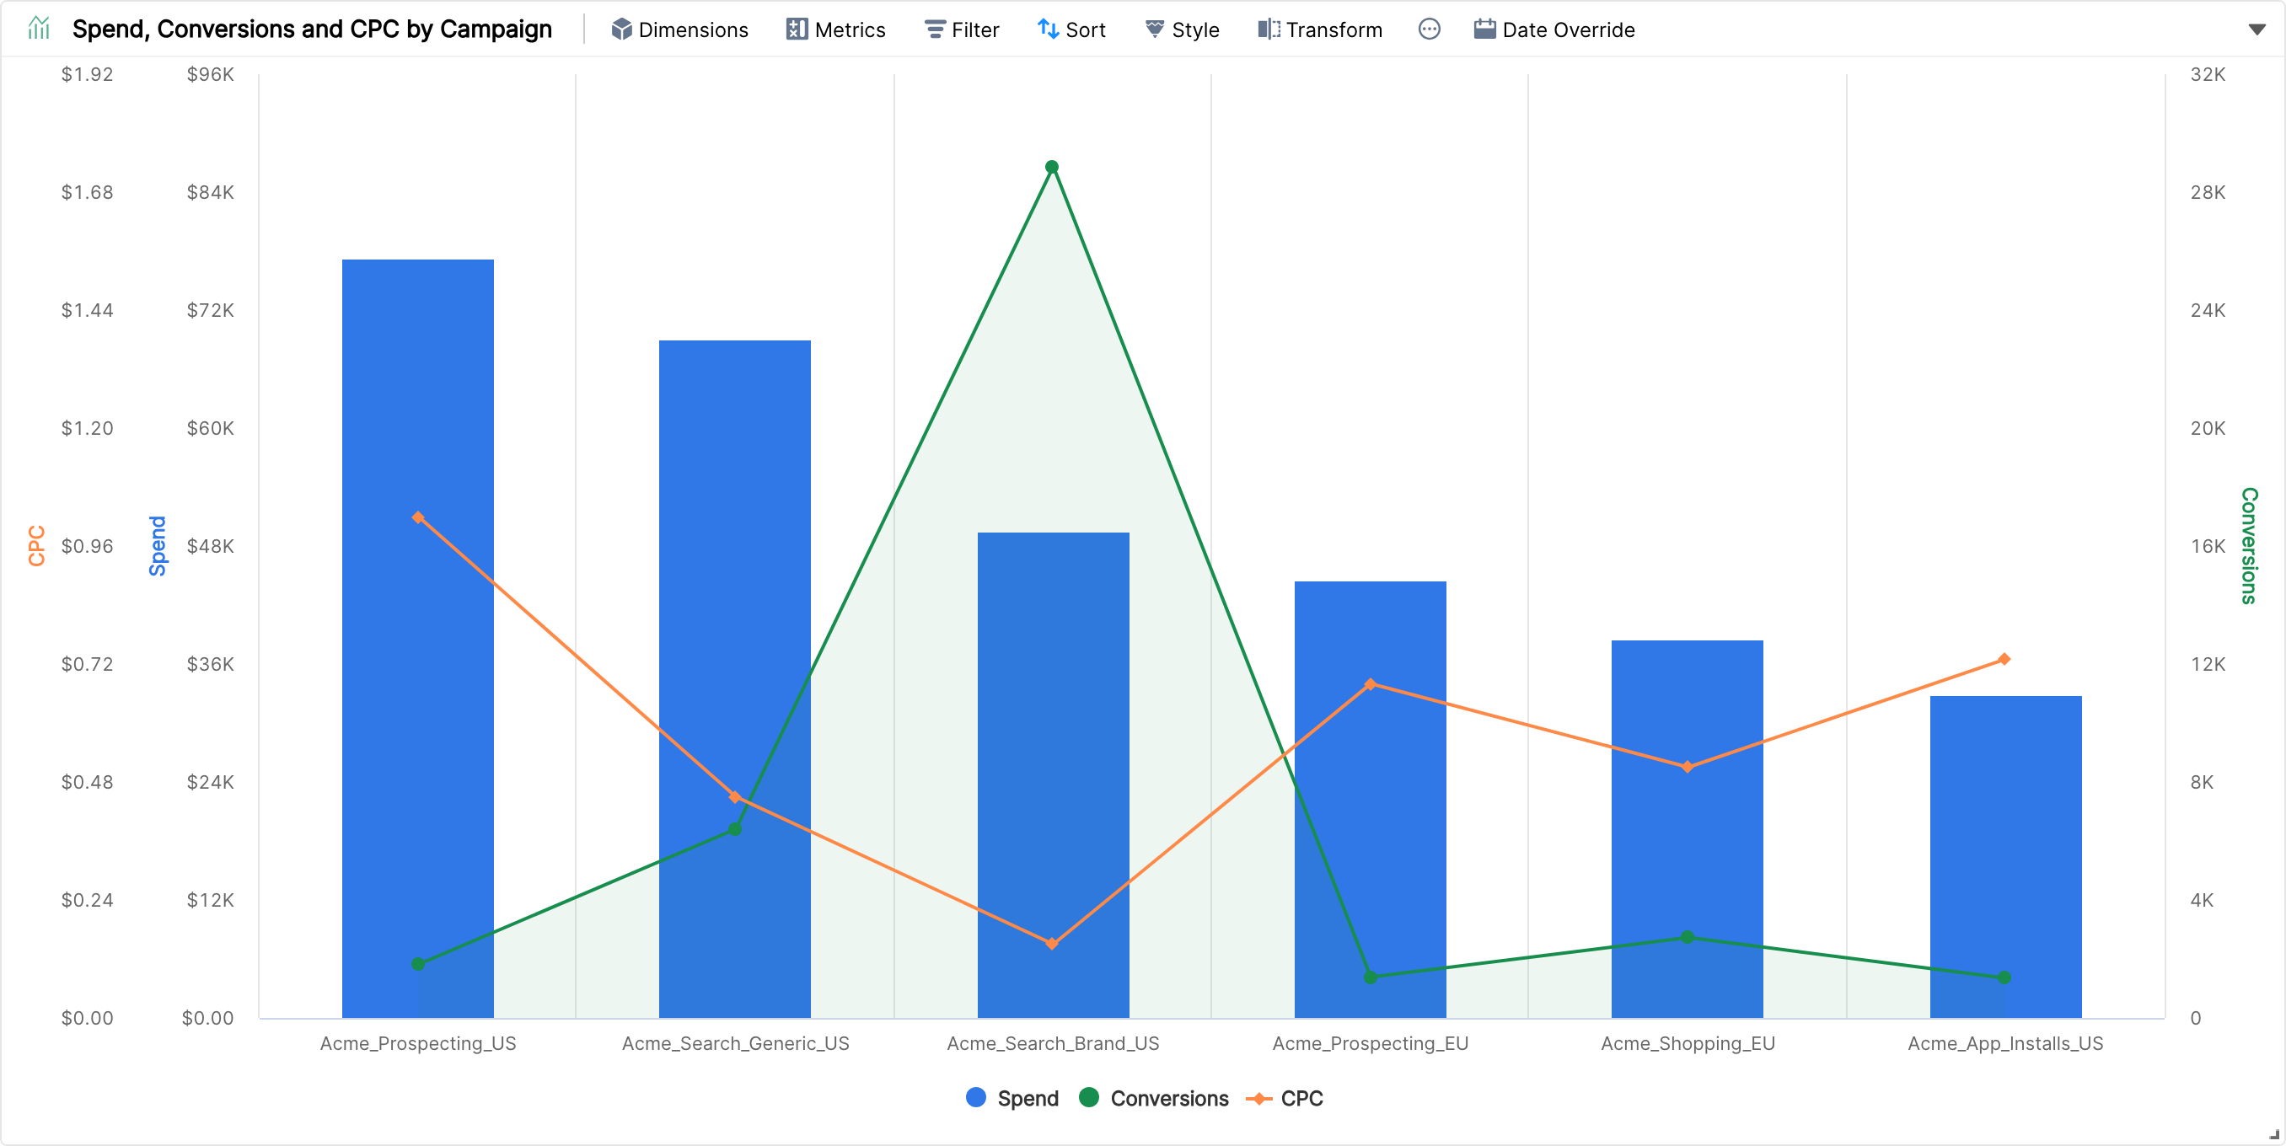Click the Transform icon
The width and height of the screenshot is (2286, 1146).
tap(1269, 29)
